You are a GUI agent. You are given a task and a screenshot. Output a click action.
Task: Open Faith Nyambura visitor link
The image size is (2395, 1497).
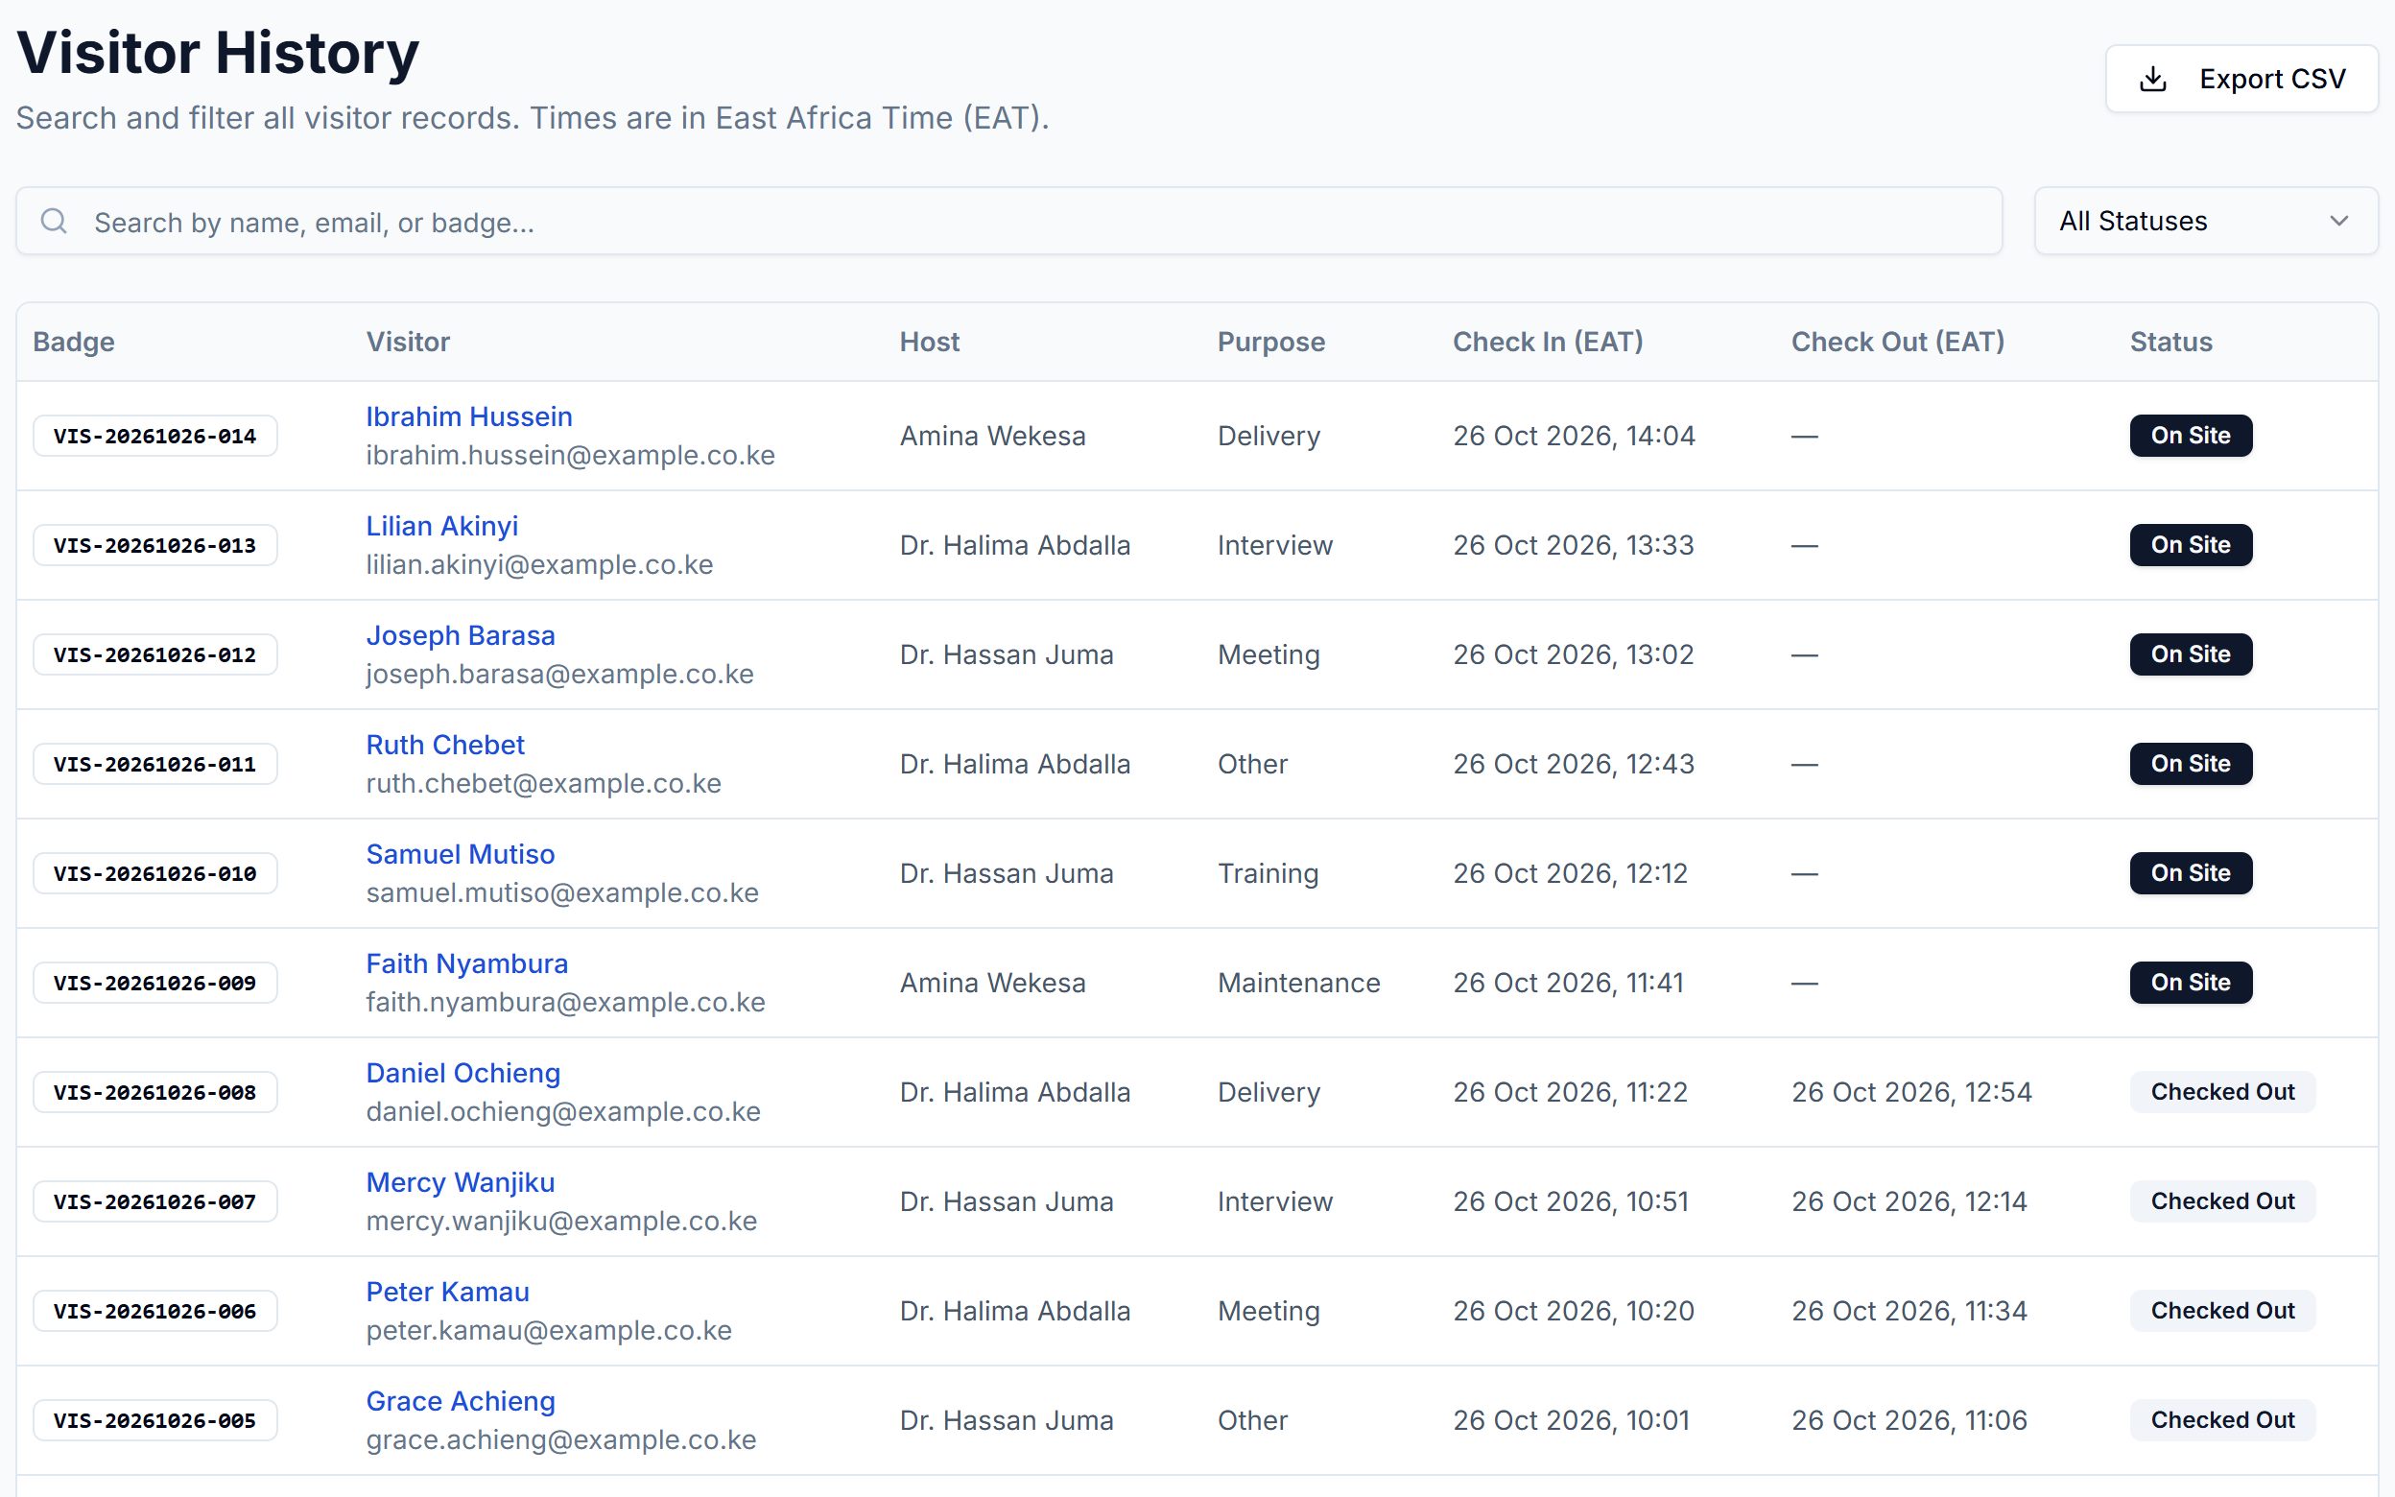467,963
